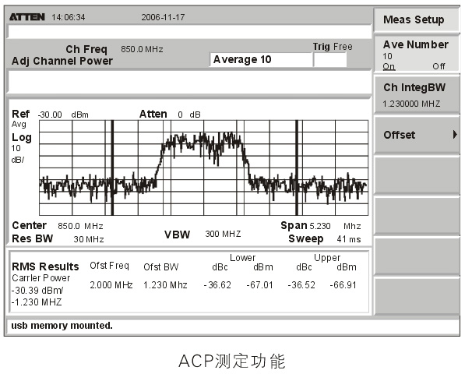Click the Atten 0 dB readout
This screenshot has height=374, width=465.
170,115
